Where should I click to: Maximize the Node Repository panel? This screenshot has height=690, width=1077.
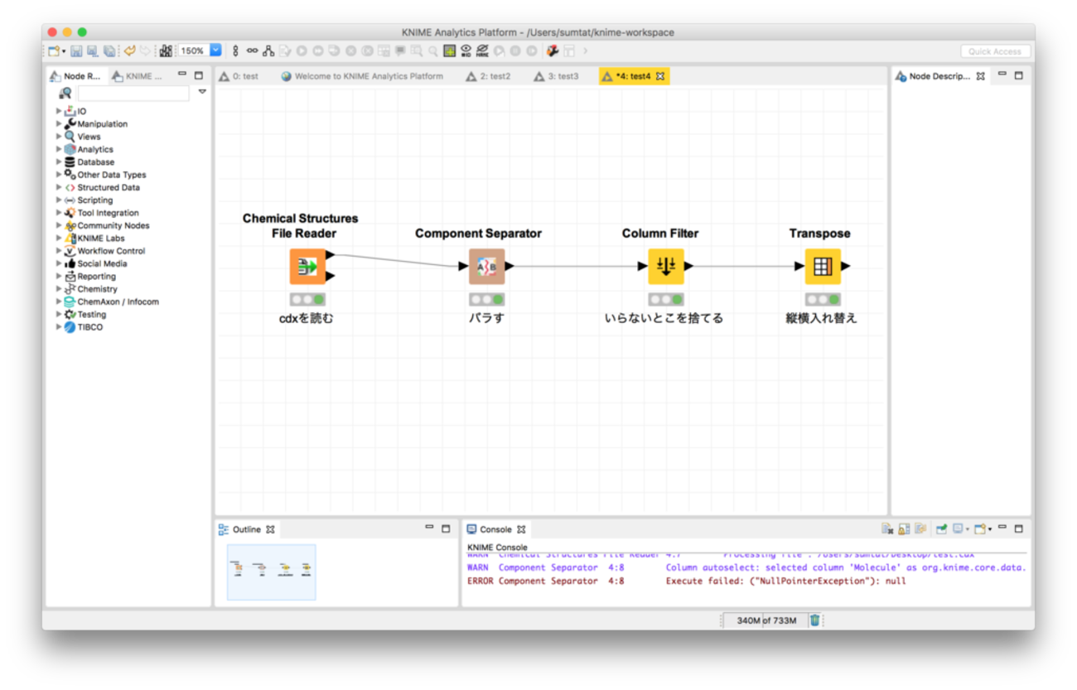pos(199,75)
